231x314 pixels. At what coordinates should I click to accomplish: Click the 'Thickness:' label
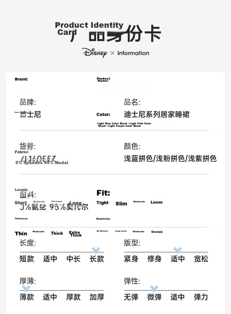pyautogui.click(x=21, y=218)
